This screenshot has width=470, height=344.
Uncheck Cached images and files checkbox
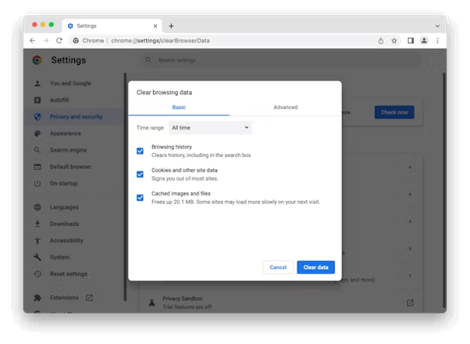click(x=140, y=198)
